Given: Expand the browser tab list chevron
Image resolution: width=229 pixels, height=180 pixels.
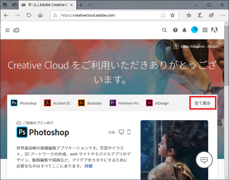Looking at the screenshot, I should (90, 5).
